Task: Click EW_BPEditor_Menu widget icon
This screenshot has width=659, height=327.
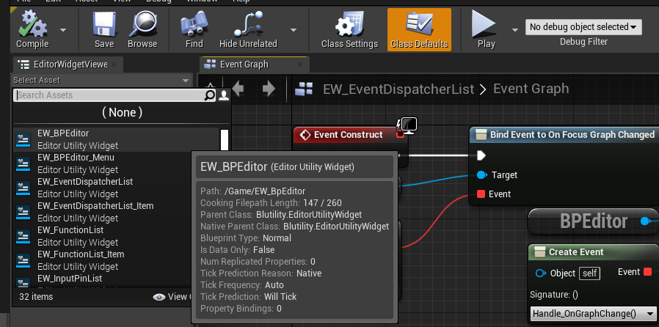Action: (23, 163)
